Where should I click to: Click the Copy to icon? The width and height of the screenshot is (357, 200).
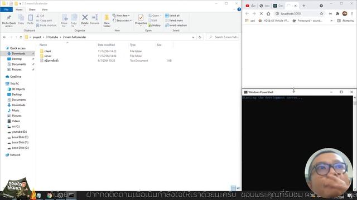coord(74,18)
